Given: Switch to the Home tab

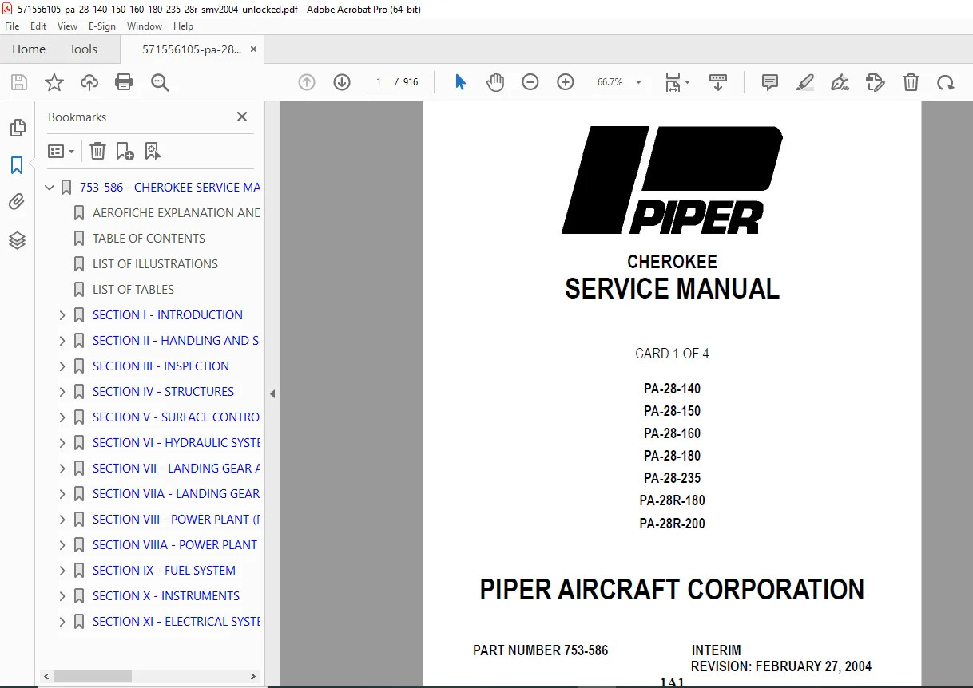Looking at the screenshot, I should coord(29,49).
